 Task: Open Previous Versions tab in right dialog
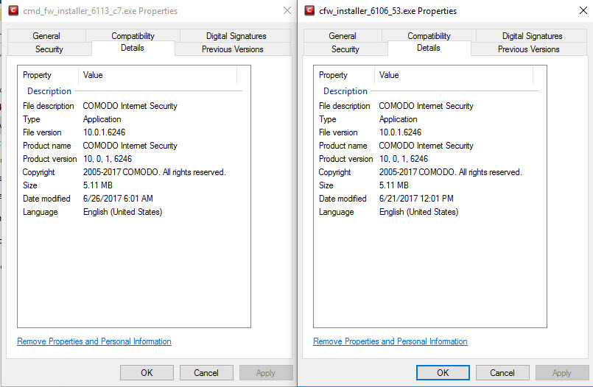528,49
